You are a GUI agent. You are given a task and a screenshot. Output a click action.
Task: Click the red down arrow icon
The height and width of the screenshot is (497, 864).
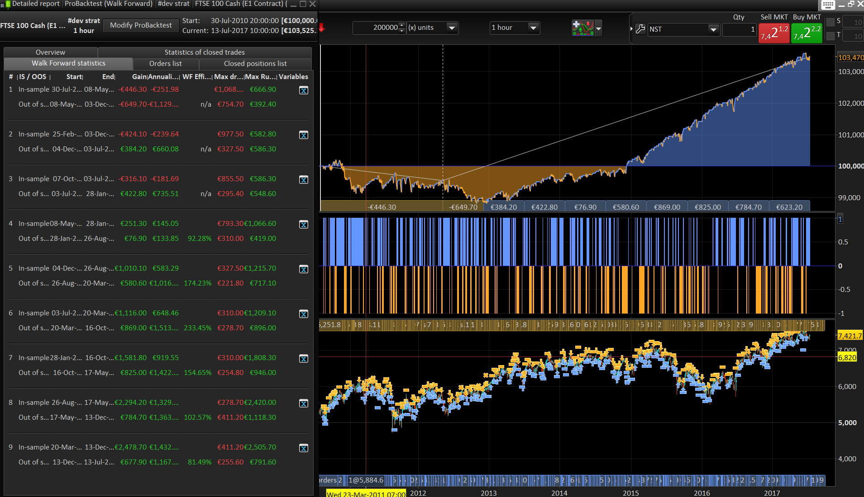pyautogui.click(x=322, y=28)
